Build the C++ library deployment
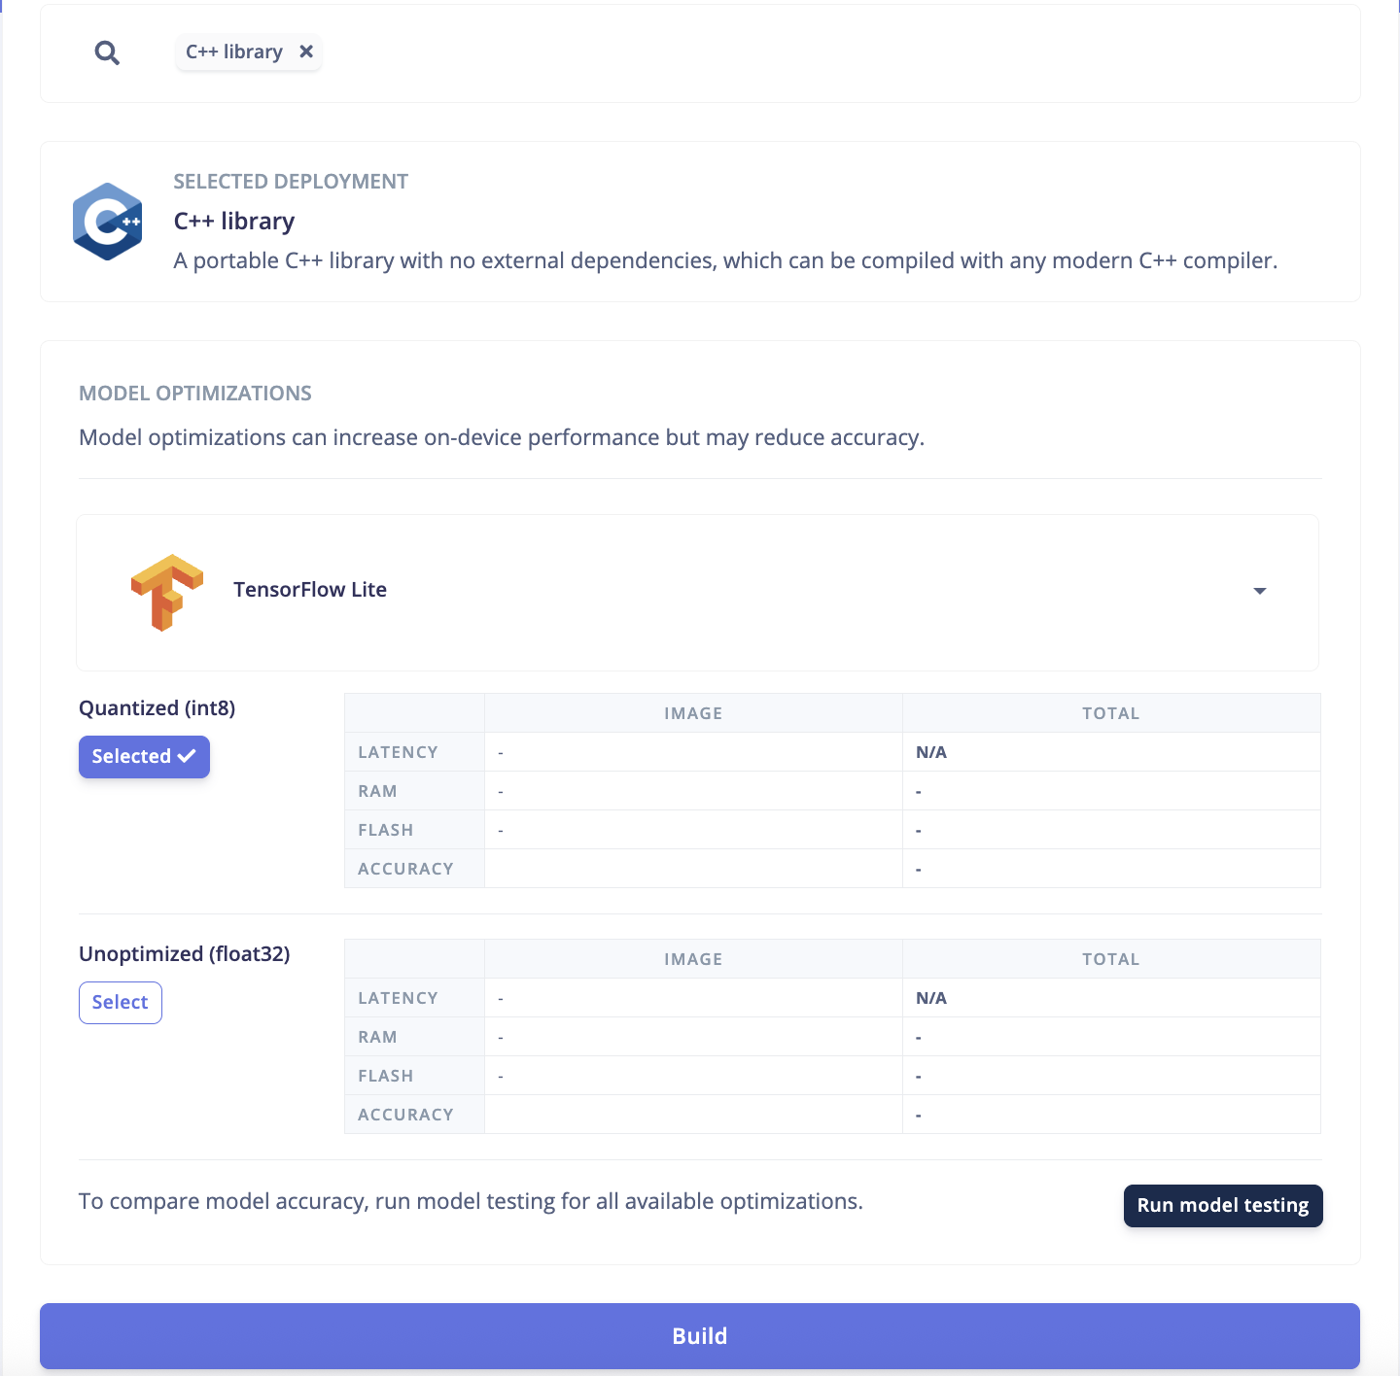 pos(699,1335)
